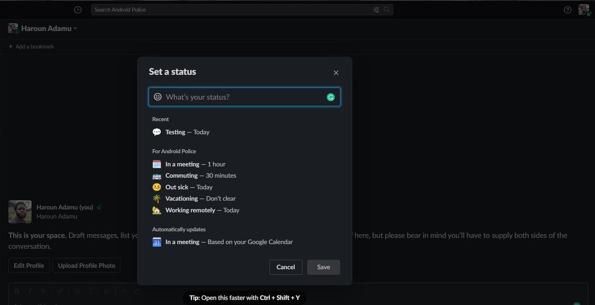Open the history icon next to the search bar
The image size is (595, 305).
pos(77,9)
